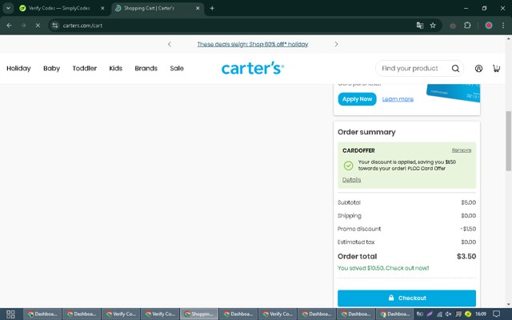Click the $3.50 order total amount
Viewport: 512px width, 320px height.
coord(466,256)
